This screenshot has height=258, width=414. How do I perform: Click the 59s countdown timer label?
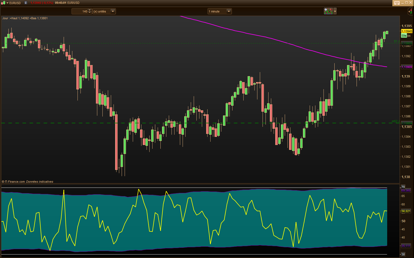coord(404,36)
